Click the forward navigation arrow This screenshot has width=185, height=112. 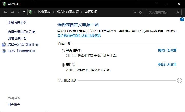click(12, 12)
